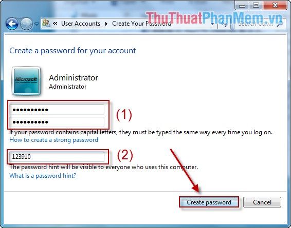The width and height of the screenshot is (291, 228).
Task: Open the recent pages dropdown arrow
Action: click(37, 24)
